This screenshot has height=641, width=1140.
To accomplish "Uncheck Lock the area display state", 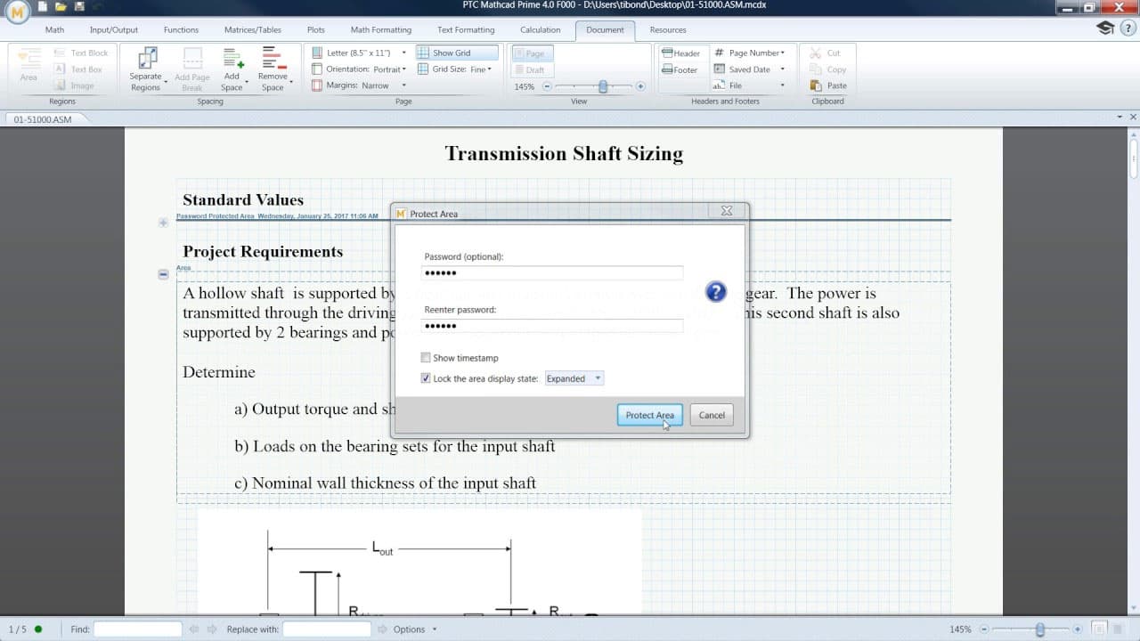I will point(426,377).
